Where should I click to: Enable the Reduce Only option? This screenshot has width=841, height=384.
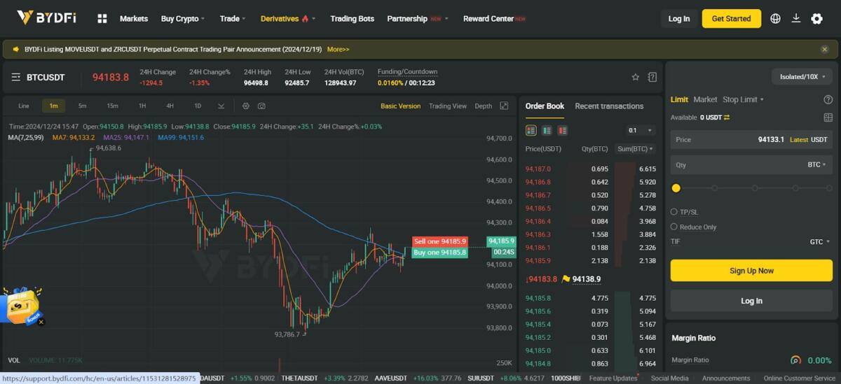[674, 227]
